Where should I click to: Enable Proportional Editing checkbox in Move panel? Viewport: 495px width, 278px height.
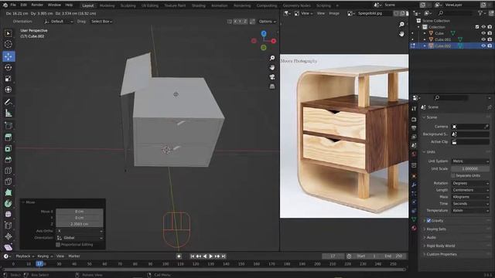[58, 245]
